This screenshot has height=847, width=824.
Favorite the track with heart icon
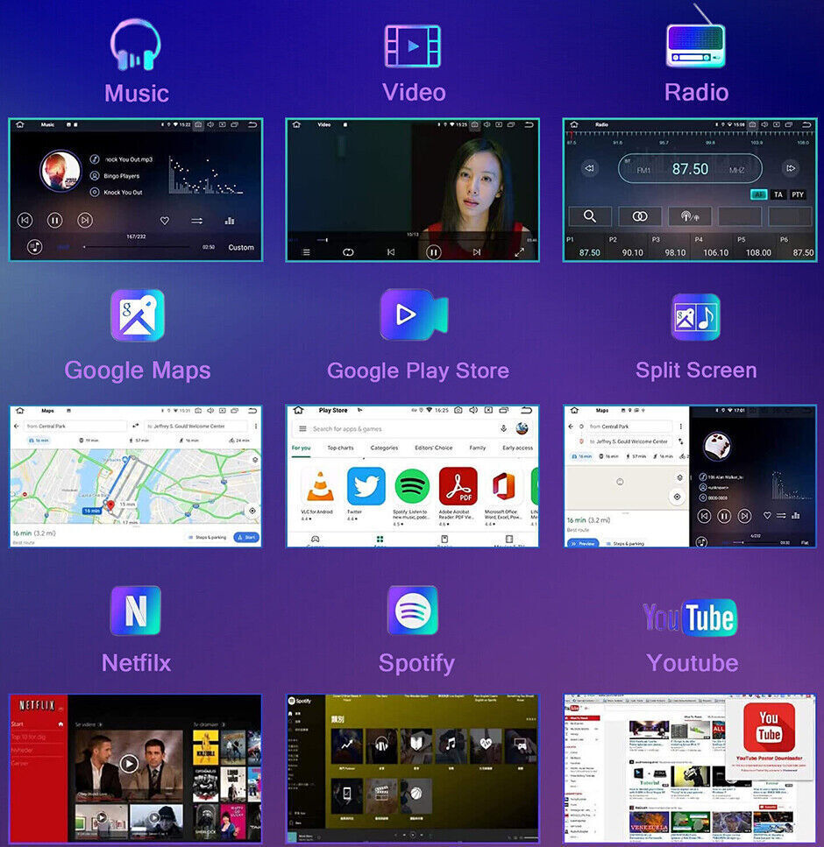click(165, 221)
